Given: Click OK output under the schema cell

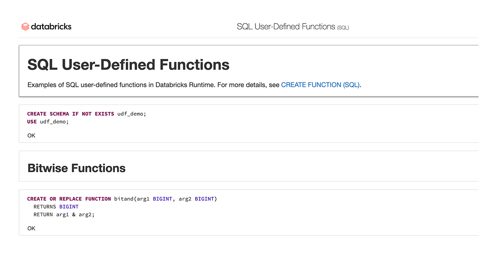Looking at the screenshot, I should 31,135.
